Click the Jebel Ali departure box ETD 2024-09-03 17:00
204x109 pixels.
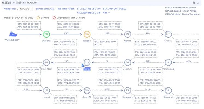(105, 99)
